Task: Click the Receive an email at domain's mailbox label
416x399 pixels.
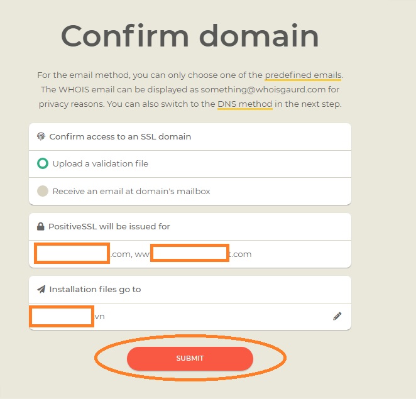Action: point(131,191)
